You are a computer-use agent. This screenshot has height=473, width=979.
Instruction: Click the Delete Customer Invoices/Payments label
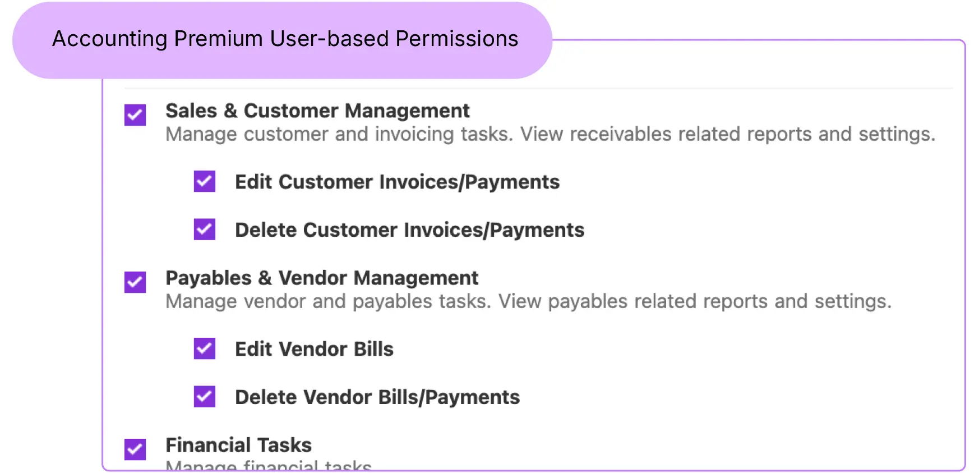click(409, 230)
